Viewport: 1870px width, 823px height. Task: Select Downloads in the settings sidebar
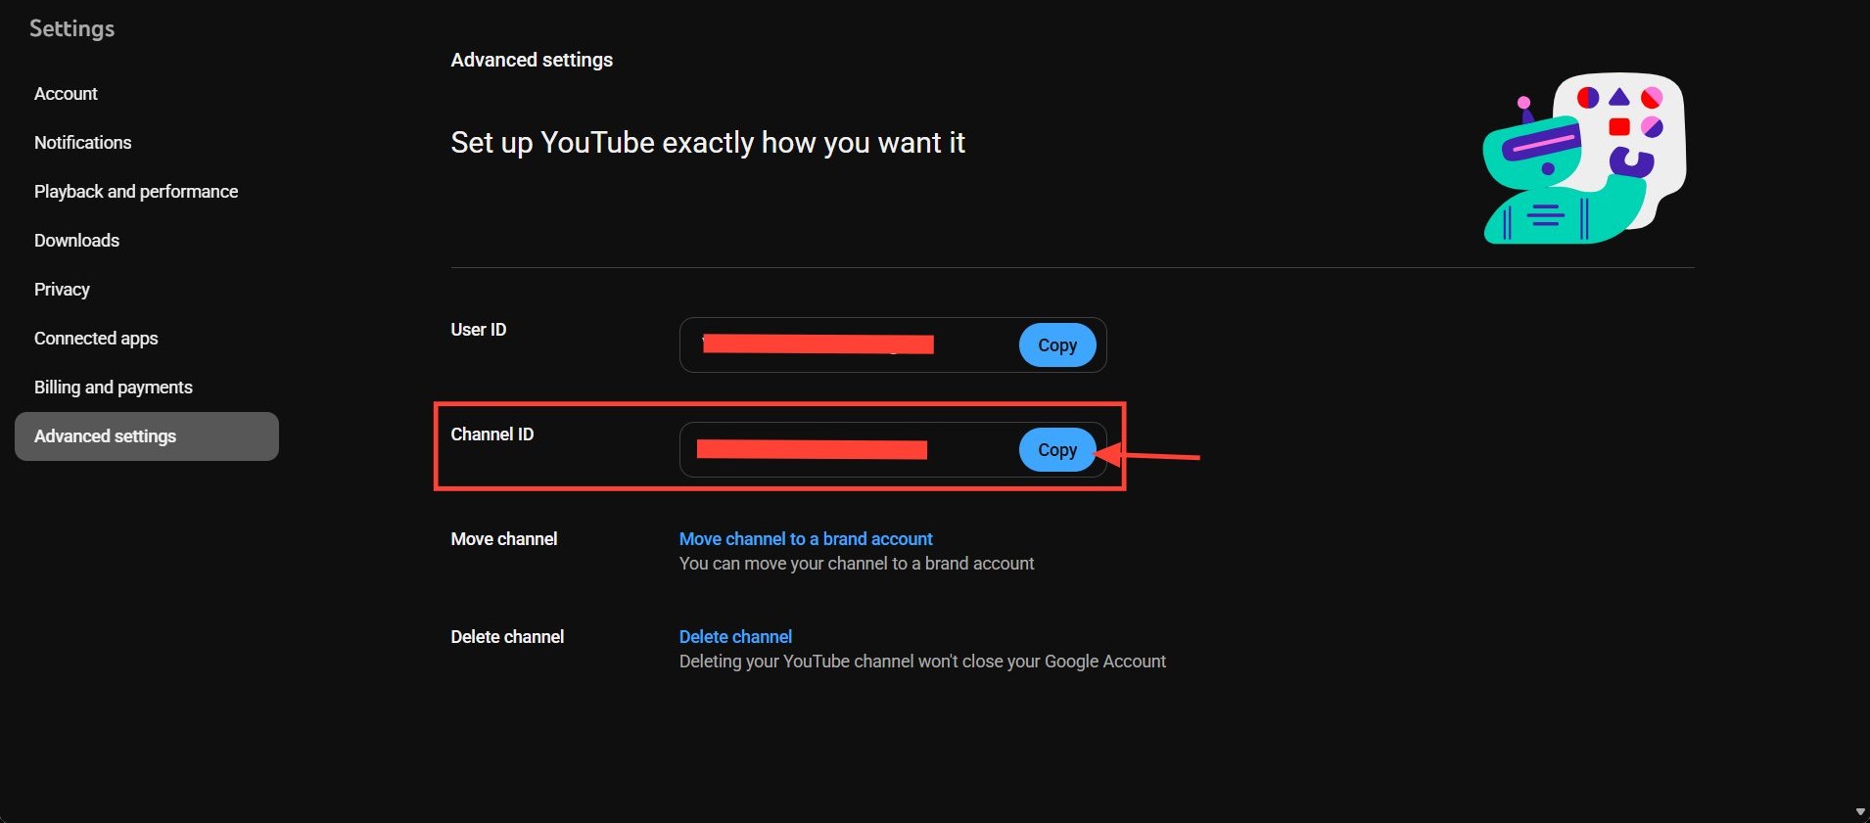coord(76,241)
